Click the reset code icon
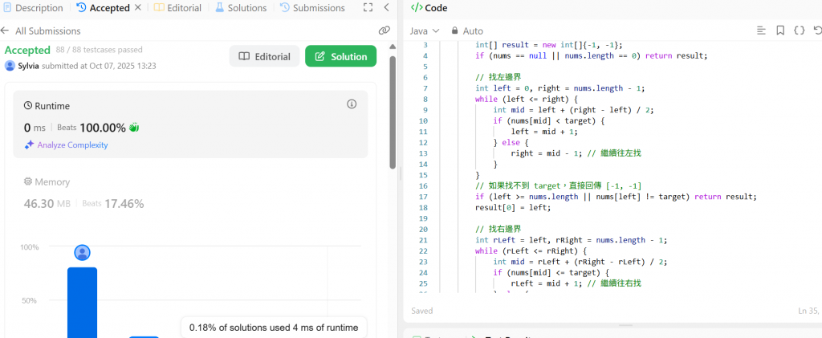The image size is (822, 338). (817, 31)
